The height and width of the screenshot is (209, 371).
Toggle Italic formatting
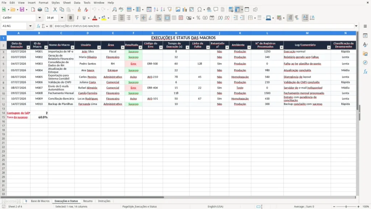[78, 18]
